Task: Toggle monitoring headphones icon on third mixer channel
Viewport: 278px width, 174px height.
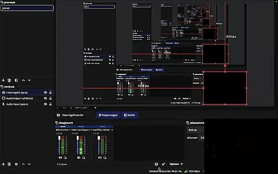Action: coord(105,158)
